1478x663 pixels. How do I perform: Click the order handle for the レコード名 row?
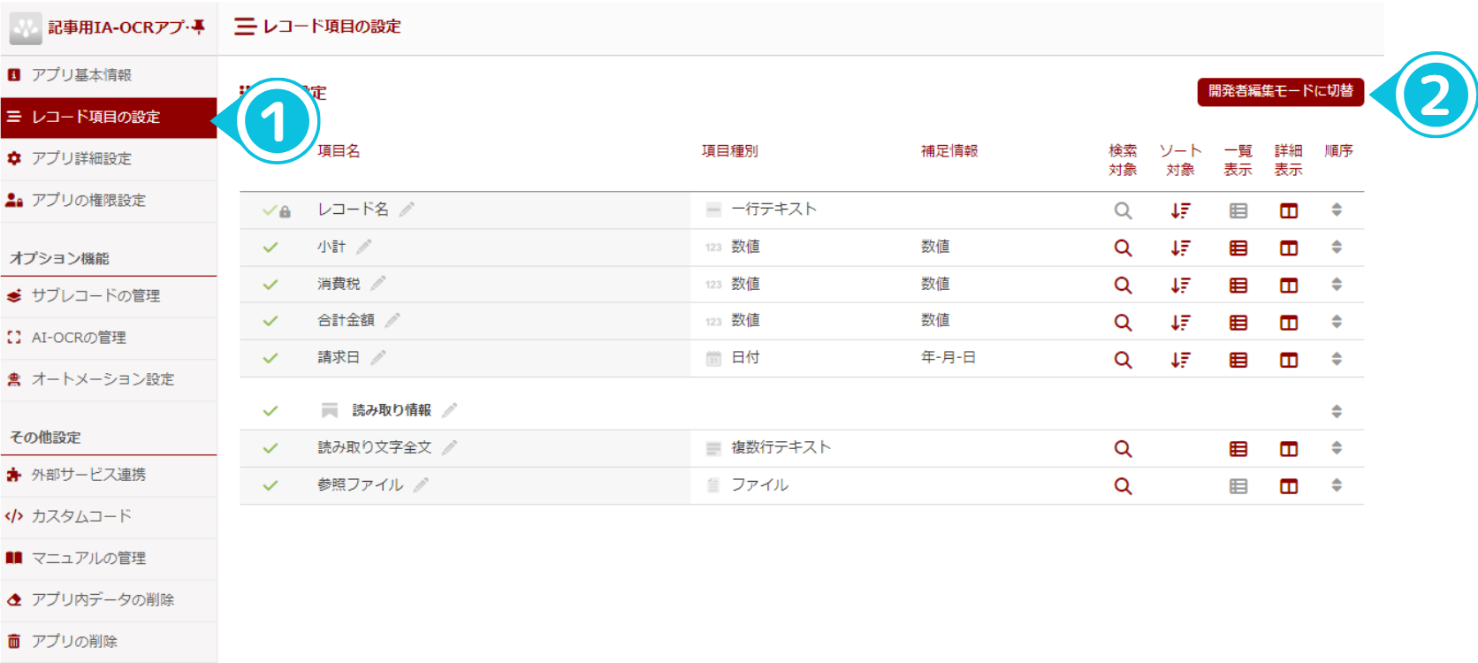pyautogui.click(x=1337, y=210)
